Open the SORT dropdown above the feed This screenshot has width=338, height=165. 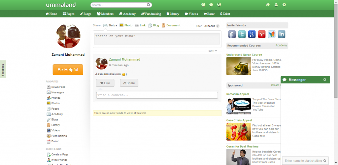point(213,51)
